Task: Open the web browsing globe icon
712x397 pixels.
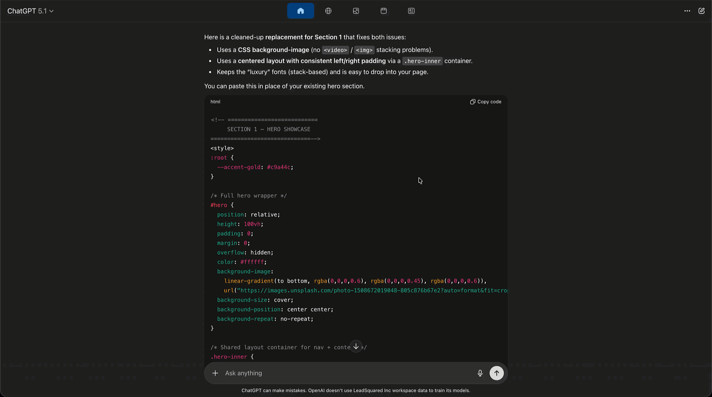Action: click(328, 11)
